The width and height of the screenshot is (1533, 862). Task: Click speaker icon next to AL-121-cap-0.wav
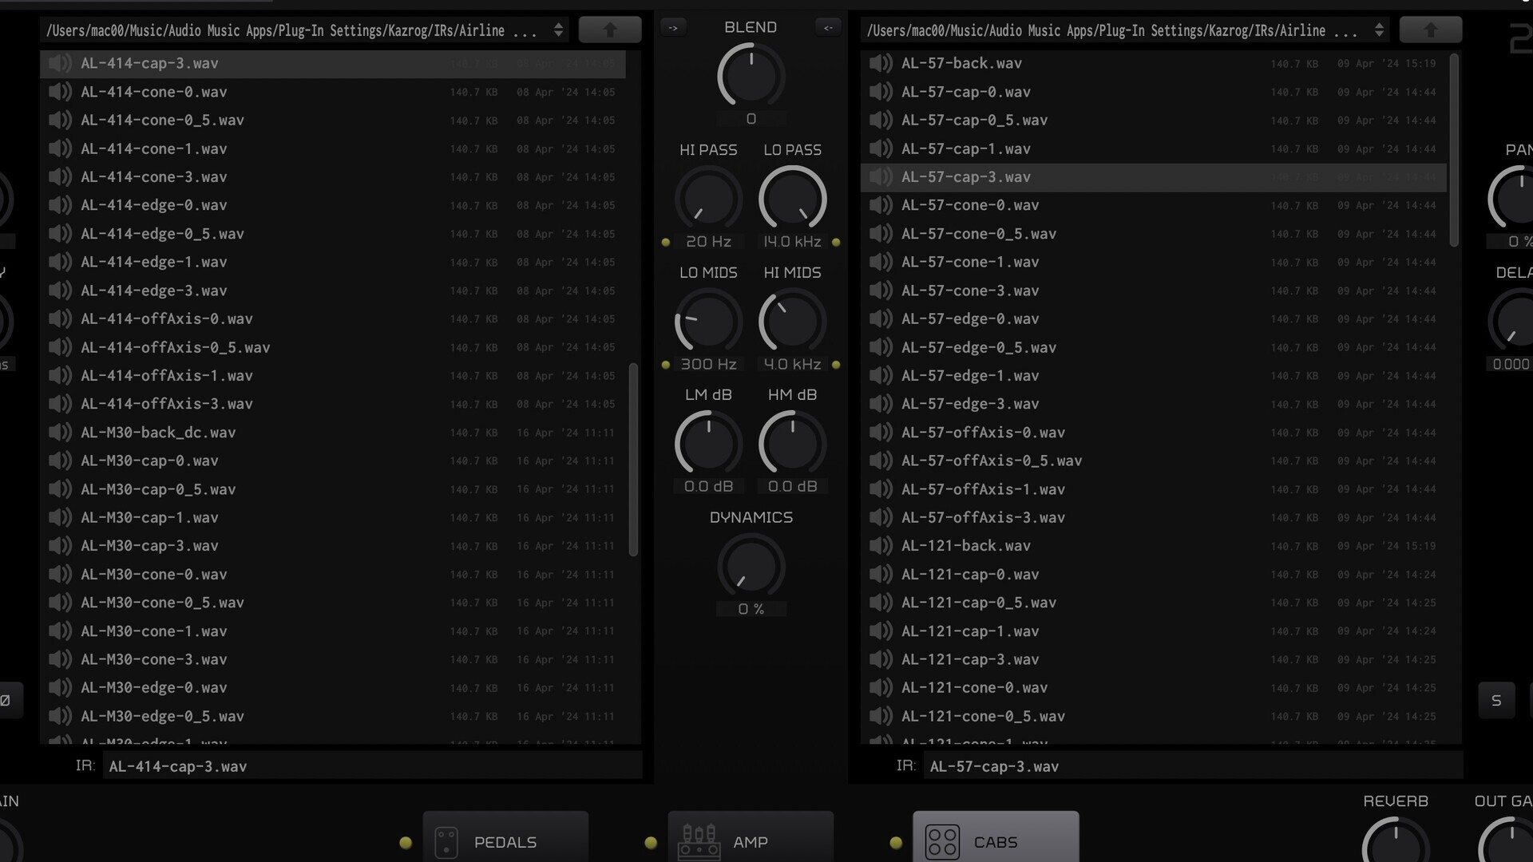tap(881, 574)
